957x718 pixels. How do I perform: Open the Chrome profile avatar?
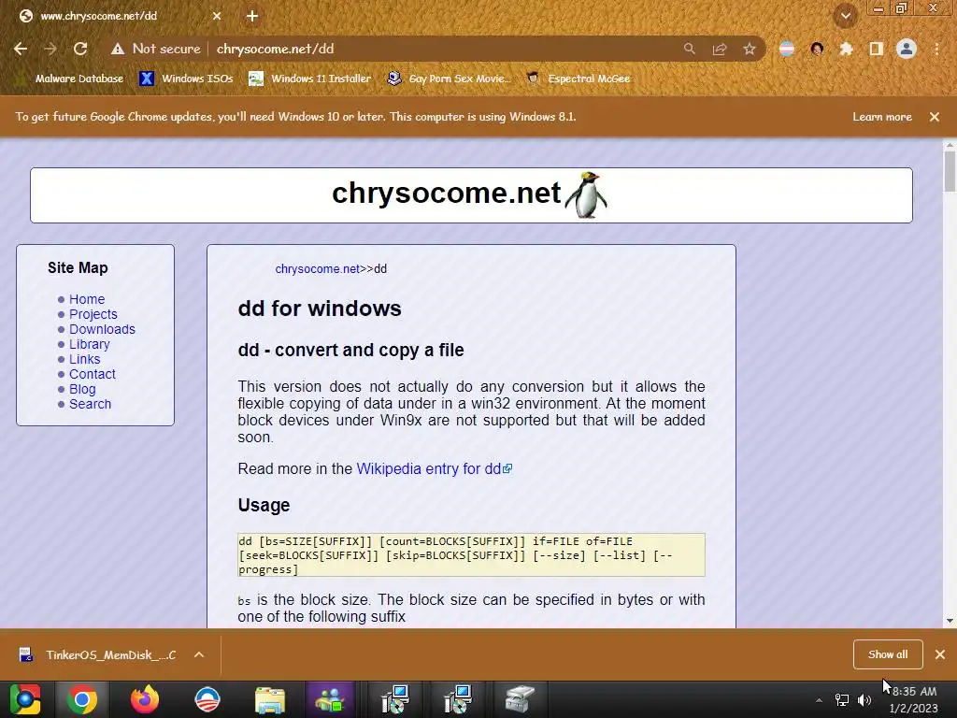point(907,49)
